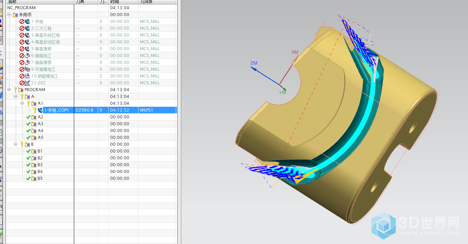Click the operation icon of 4-等高封闭区域

pos(28,42)
